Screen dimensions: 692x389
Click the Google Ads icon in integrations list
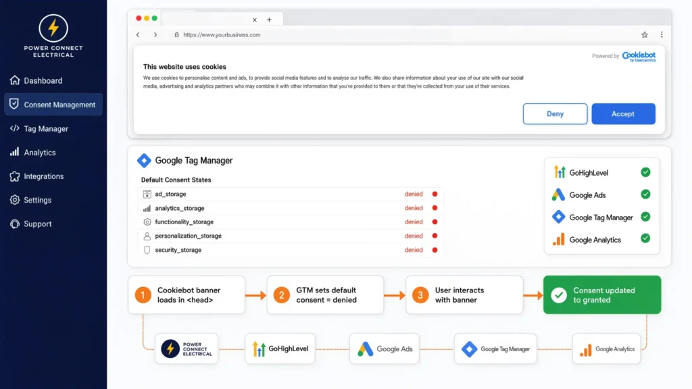tap(558, 194)
